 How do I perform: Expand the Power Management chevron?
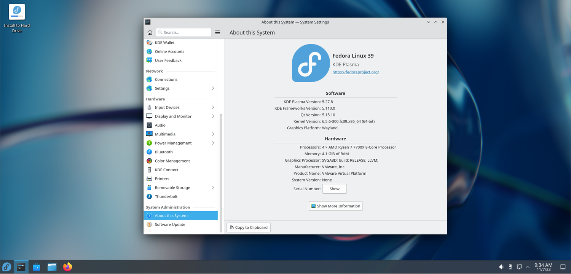pos(213,143)
